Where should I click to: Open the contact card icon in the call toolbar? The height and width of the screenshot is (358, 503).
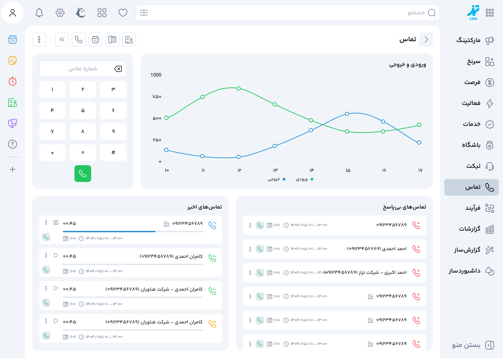tap(129, 39)
